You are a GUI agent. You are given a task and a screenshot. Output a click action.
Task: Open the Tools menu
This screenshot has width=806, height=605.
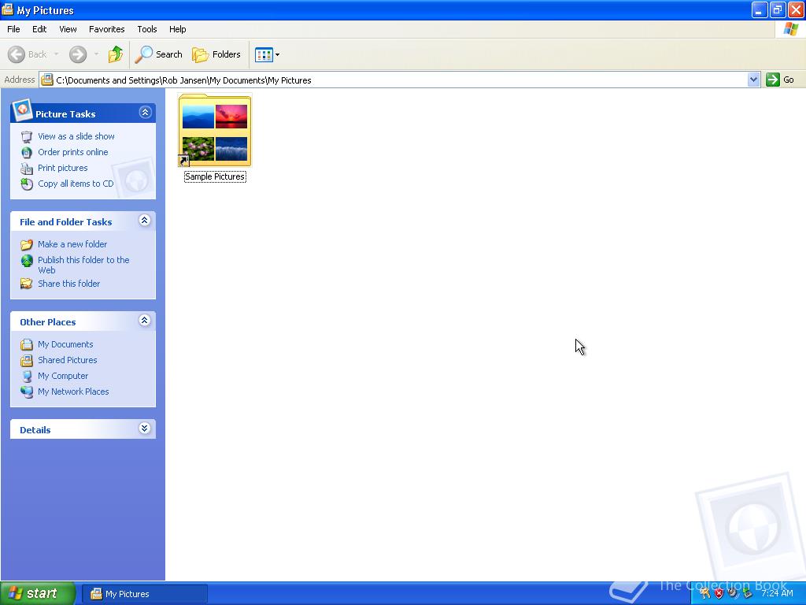[x=147, y=29]
